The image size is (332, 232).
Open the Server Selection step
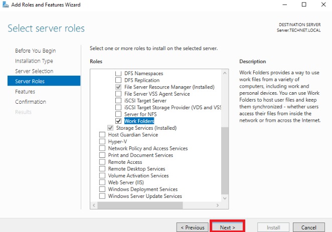tap(34, 71)
